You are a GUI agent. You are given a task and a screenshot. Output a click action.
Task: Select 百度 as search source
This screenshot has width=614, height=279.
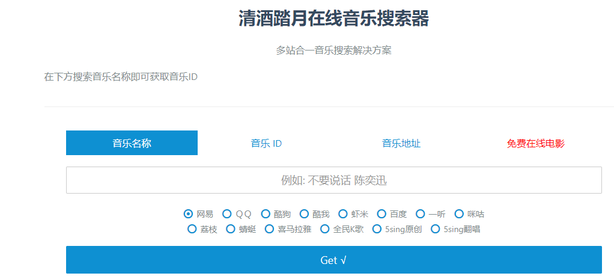pyautogui.click(x=381, y=213)
